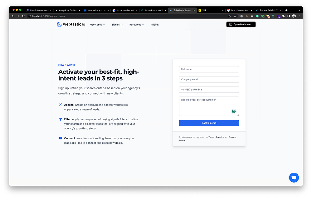Focus the Company email field

click(x=209, y=79)
